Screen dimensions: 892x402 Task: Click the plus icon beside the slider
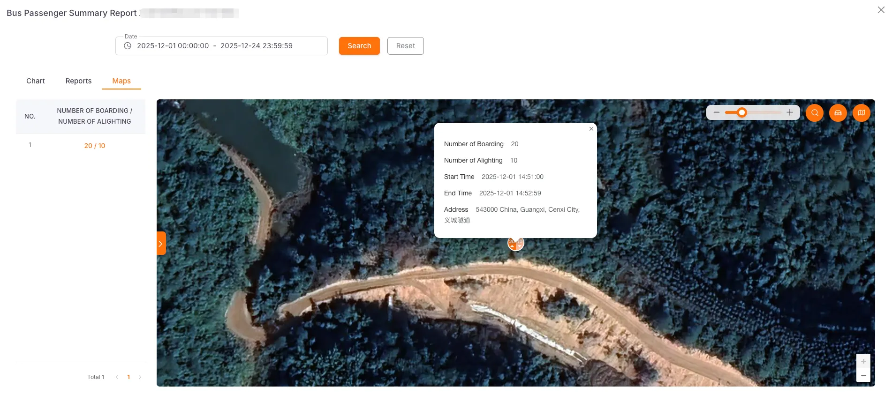click(x=790, y=112)
